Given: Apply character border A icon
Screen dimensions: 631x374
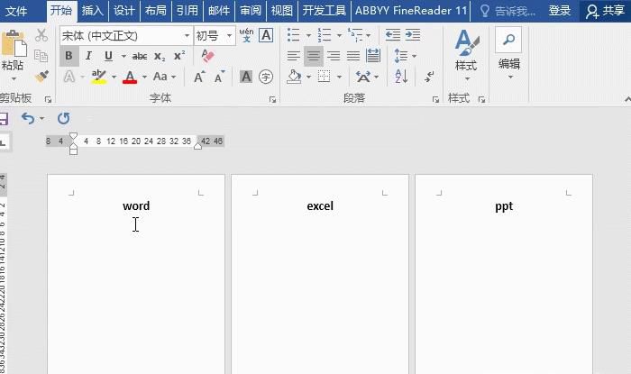Looking at the screenshot, I should tap(266, 35).
